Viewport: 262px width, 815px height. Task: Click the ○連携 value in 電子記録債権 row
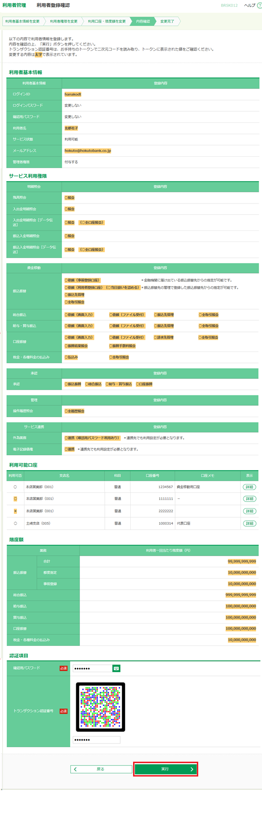point(70,449)
